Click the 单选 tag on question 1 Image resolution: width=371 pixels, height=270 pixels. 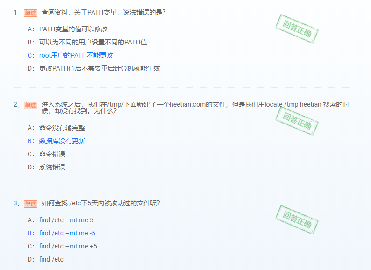(30, 13)
